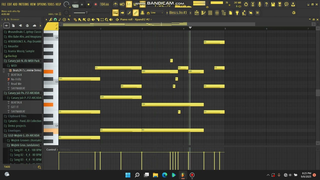This screenshot has width=320, height=180.
Task: Click the Save project floppy icon
Action: click(273, 4)
